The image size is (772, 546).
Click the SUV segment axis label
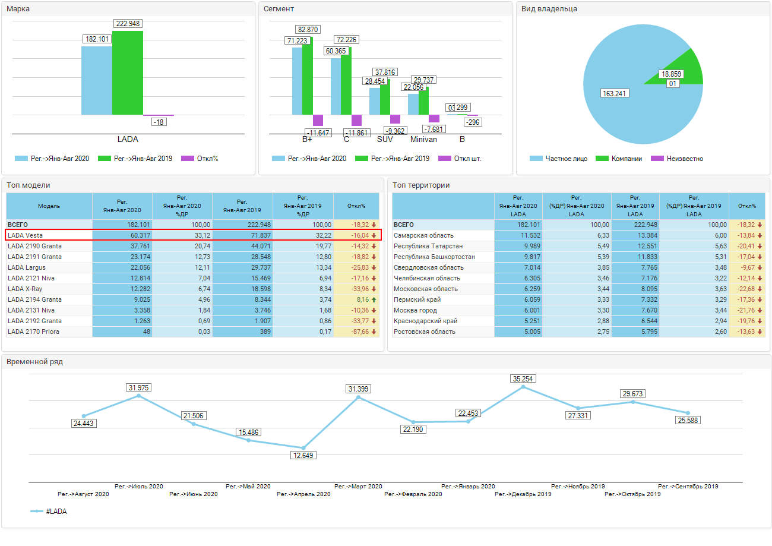[x=385, y=139]
